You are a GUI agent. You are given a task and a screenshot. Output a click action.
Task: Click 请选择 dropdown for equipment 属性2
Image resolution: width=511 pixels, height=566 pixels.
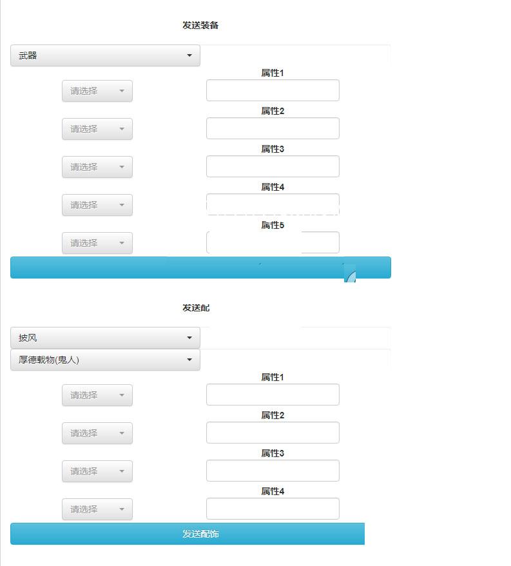[97, 129]
